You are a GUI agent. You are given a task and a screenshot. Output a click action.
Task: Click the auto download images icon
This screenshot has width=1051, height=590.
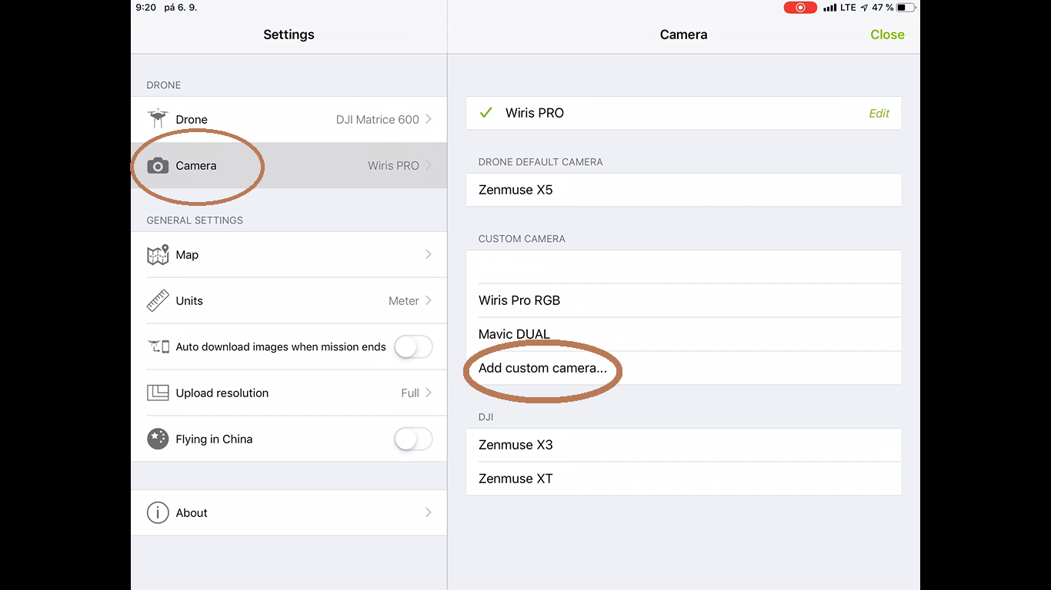(158, 346)
